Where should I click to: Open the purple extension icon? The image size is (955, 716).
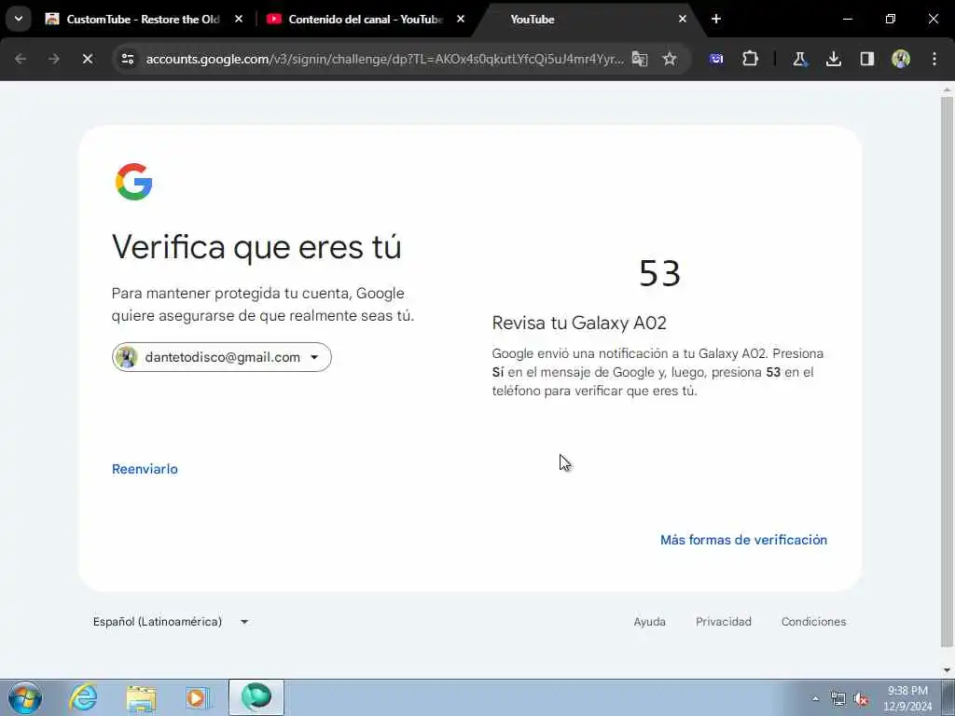[716, 59]
